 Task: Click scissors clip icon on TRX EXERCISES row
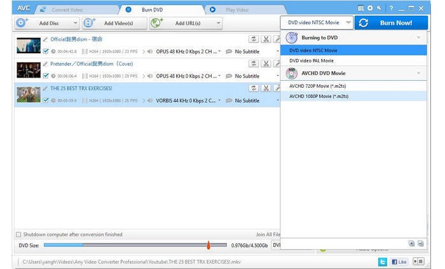coord(266,88)
